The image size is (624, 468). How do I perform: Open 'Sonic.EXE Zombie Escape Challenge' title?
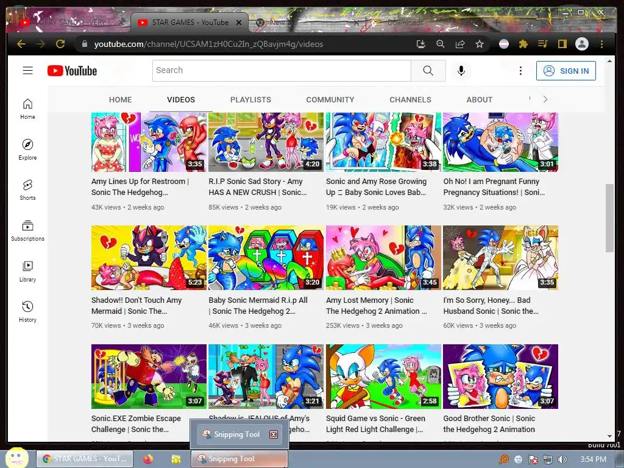[x=136, y=424]
